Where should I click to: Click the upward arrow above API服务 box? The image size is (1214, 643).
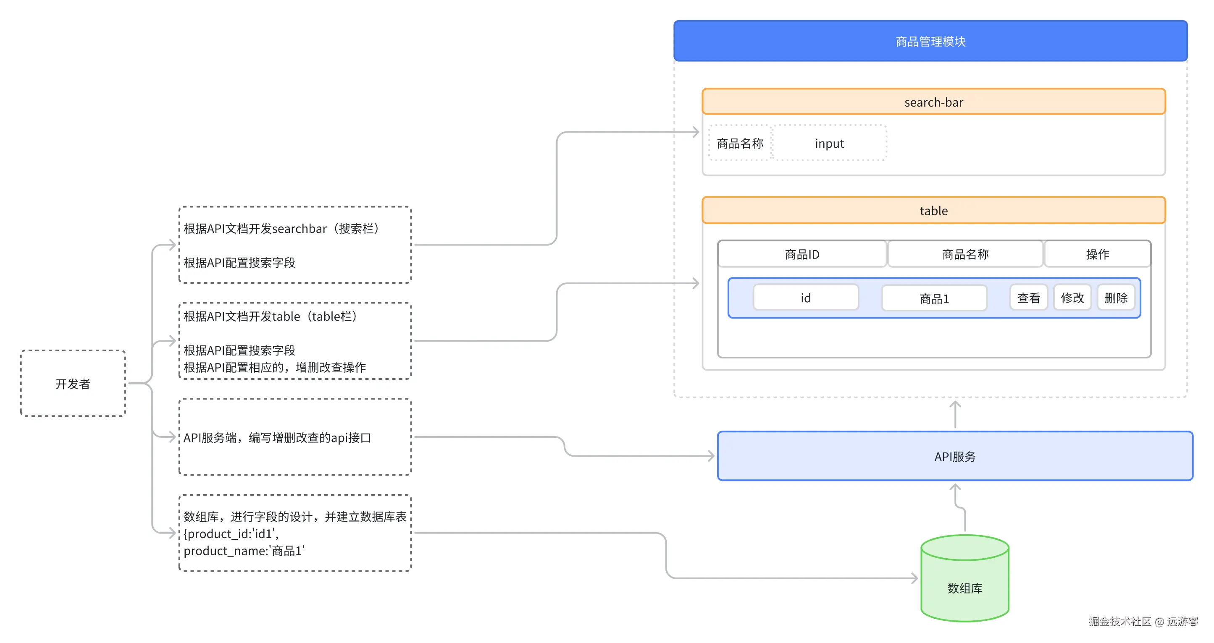tap(955, 414)
